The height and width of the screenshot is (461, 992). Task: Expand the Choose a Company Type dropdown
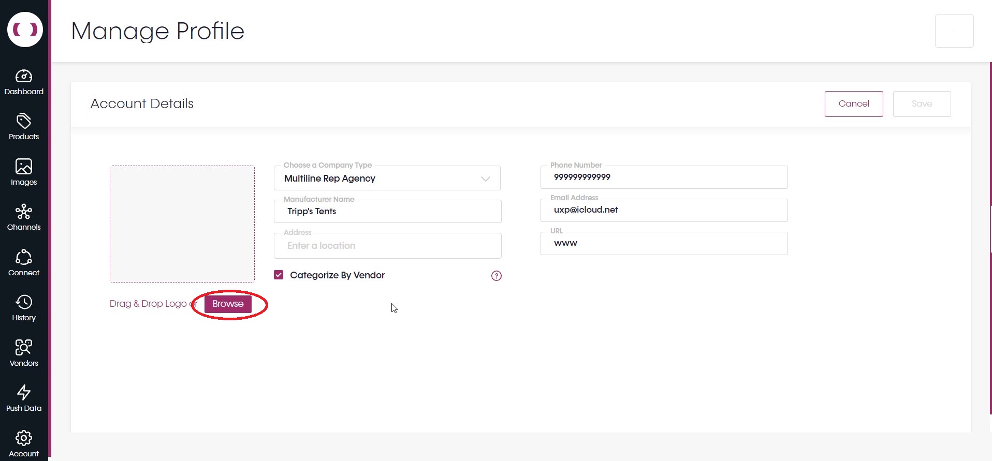coord(387,178)
